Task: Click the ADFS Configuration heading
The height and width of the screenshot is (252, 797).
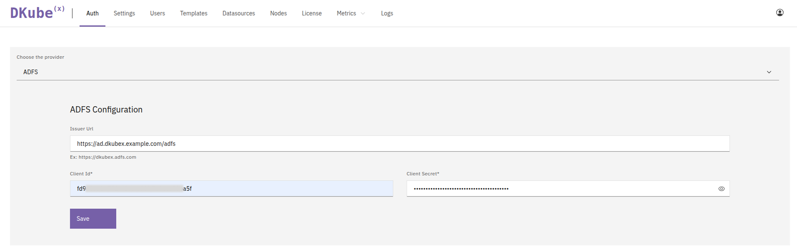Action: pyautogui.click(x=106, y=110)
